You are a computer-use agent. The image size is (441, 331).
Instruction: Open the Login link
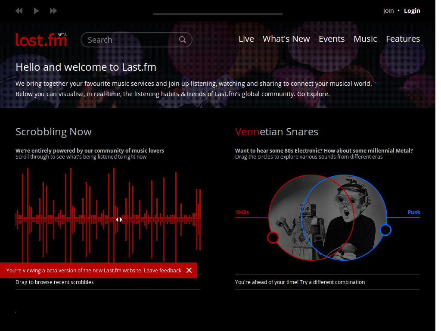click(412, 11)
